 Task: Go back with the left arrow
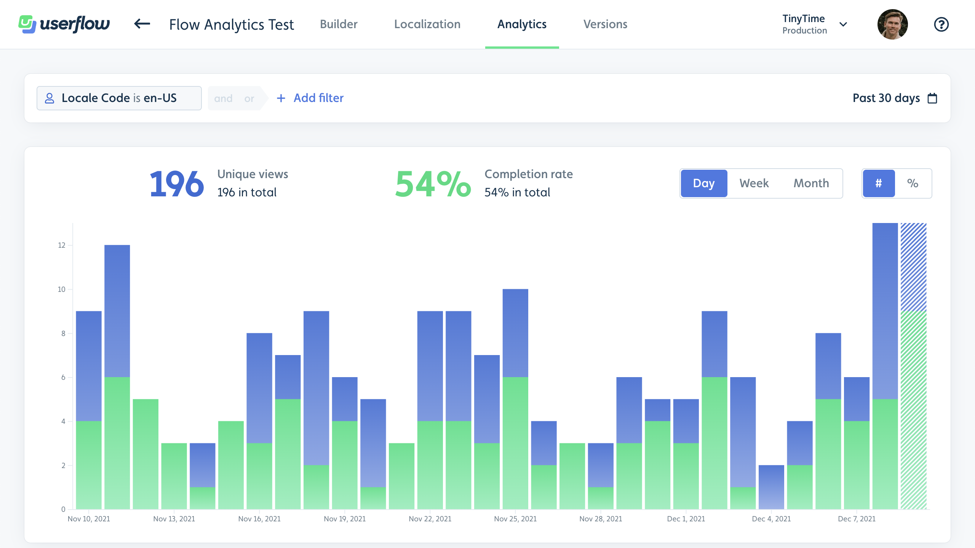click(142, 24)
